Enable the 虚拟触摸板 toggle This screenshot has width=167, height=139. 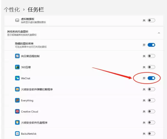pos(151,20)
